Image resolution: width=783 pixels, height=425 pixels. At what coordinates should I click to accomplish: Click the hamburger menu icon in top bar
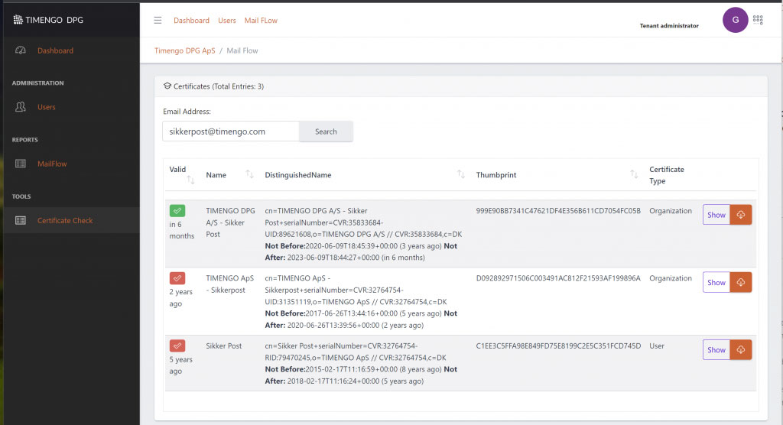[158, 21]
